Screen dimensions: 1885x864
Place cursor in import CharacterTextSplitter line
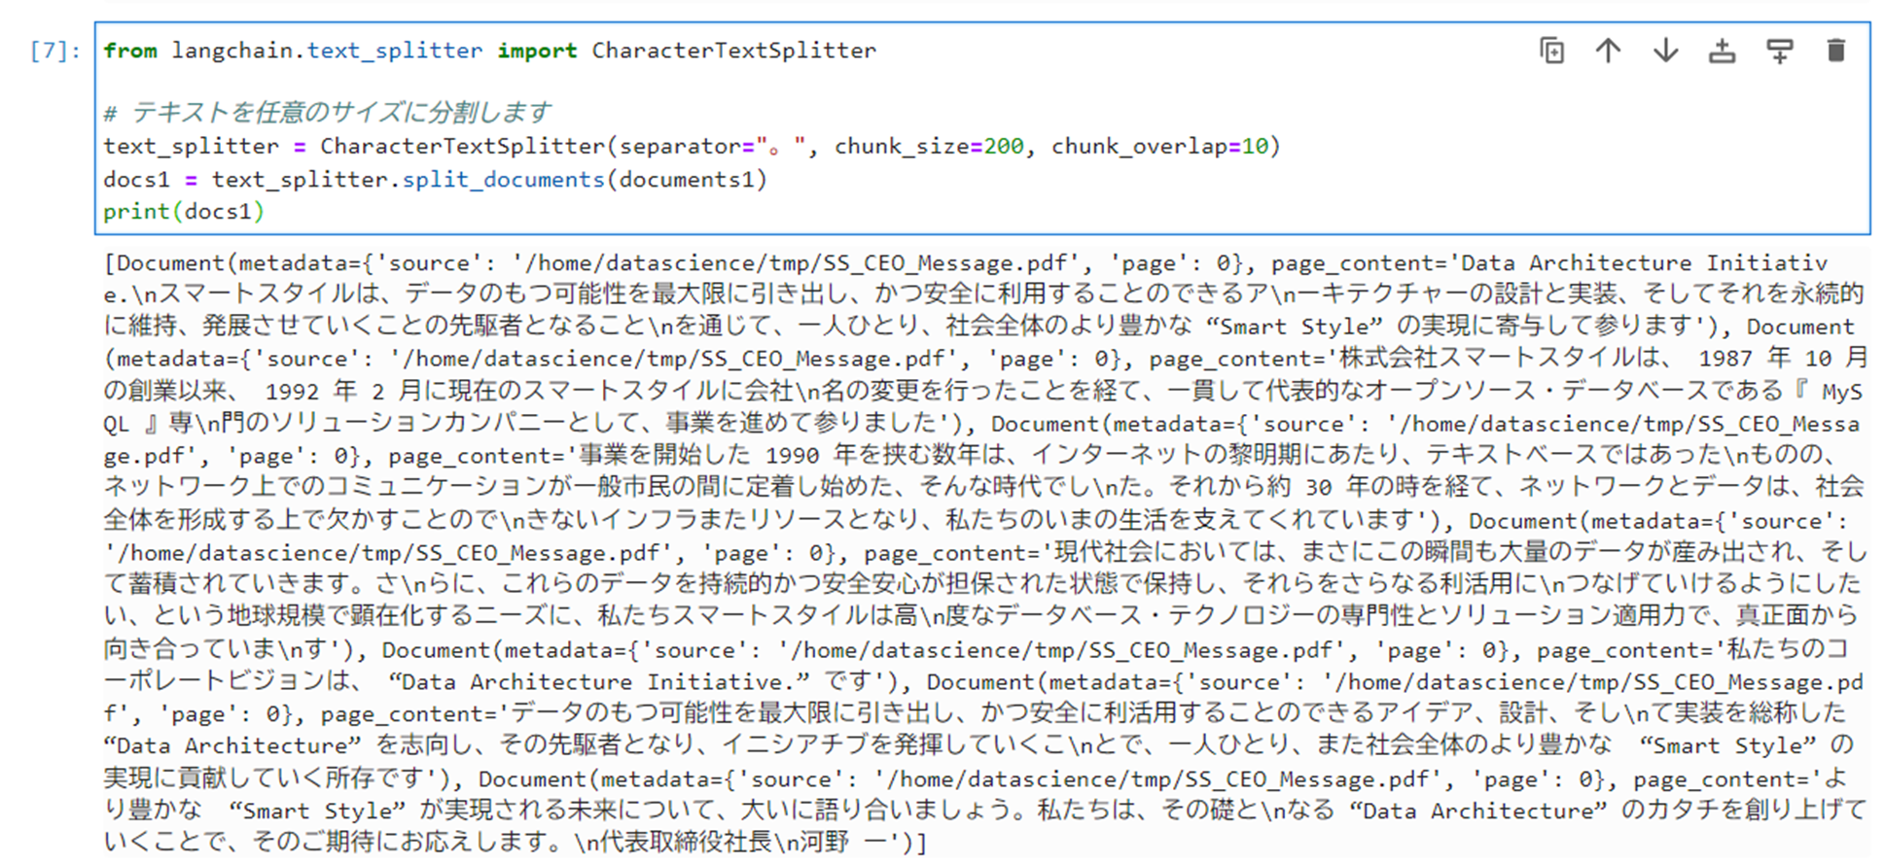[x=489, y=51]
